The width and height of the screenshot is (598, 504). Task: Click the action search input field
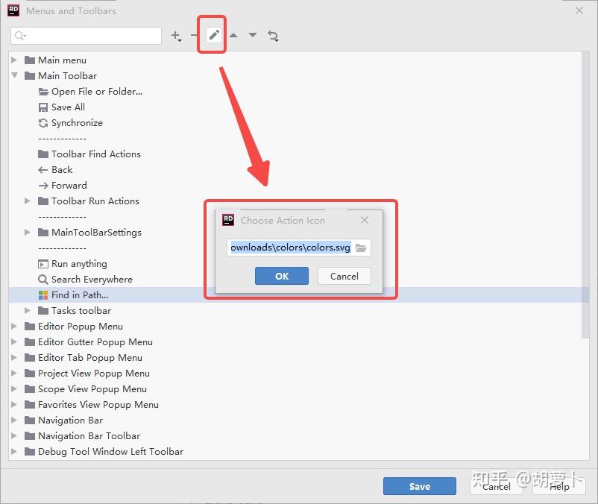click(x=86, y=36)
